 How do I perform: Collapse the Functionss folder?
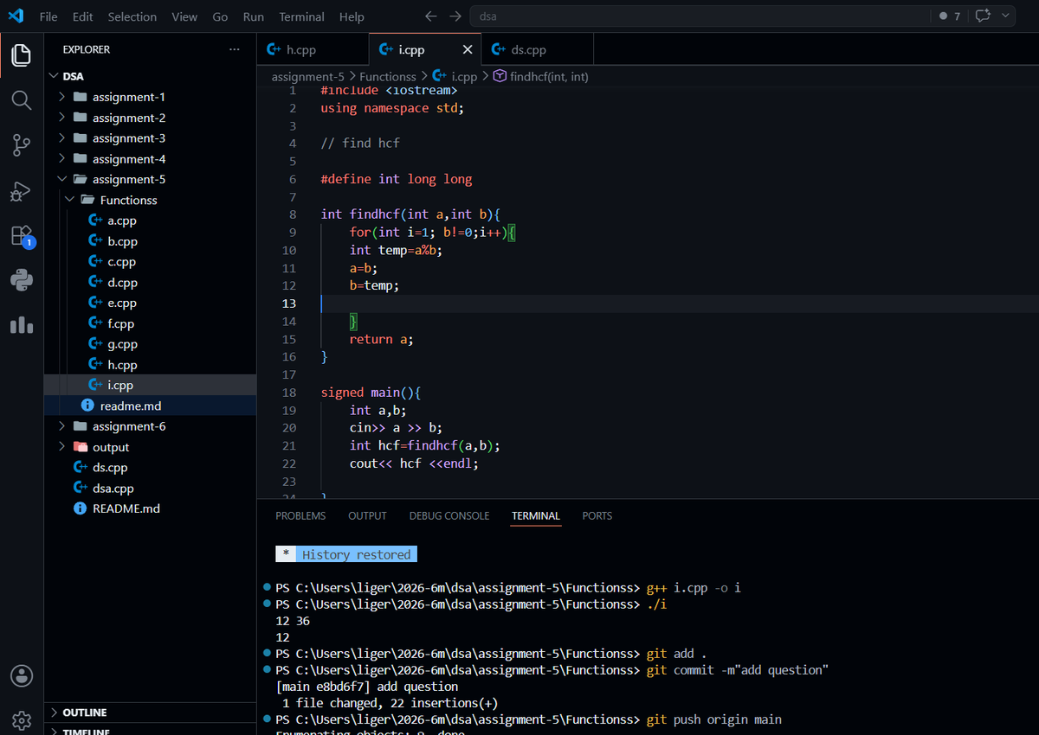click(x=150, y=200)
